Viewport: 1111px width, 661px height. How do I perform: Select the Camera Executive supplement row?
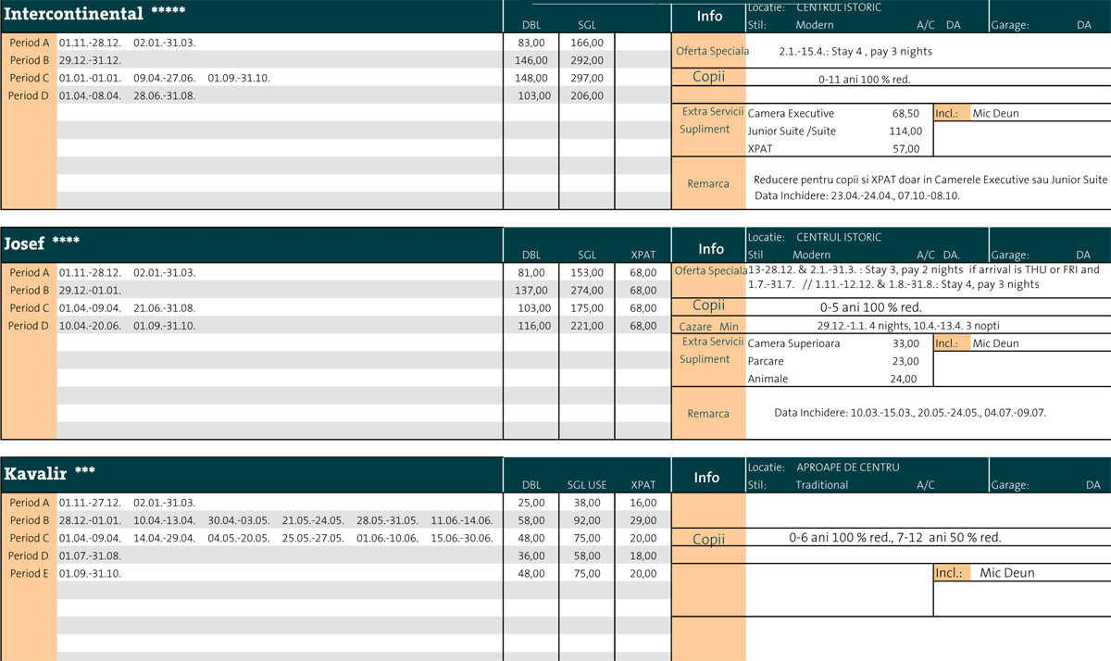click(x=791, y=114)
